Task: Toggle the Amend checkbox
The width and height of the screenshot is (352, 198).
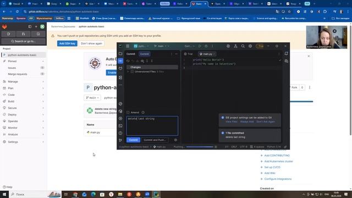Action: pyautogui.click(x=128, y=112)
